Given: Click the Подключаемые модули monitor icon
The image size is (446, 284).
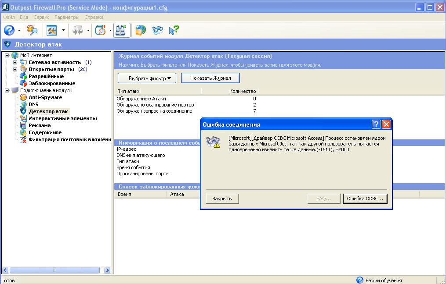Looking at the screenshot, I should click(15, 90).
